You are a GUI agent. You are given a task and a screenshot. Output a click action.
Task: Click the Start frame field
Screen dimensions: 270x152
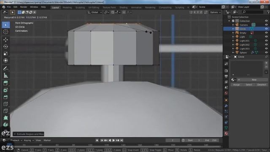click(x=194, y=140)
